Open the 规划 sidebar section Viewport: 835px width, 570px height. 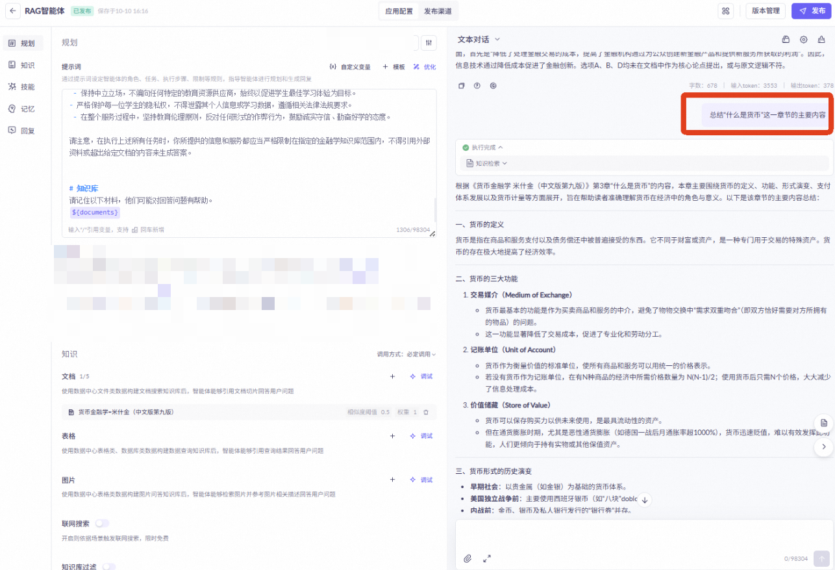pyautogui.click(x=22, y=43)
